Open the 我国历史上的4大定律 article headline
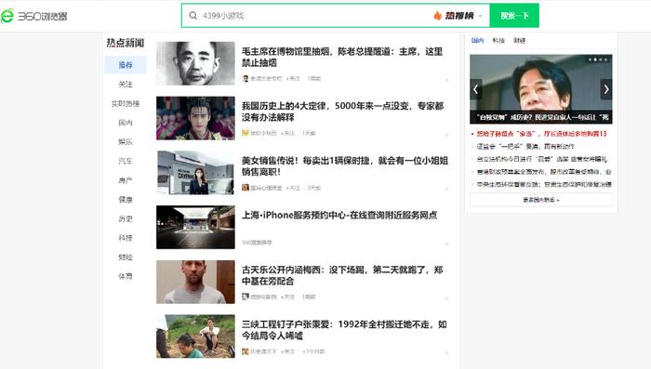This screenshot has height=369, width=651. tap(343, 112)
